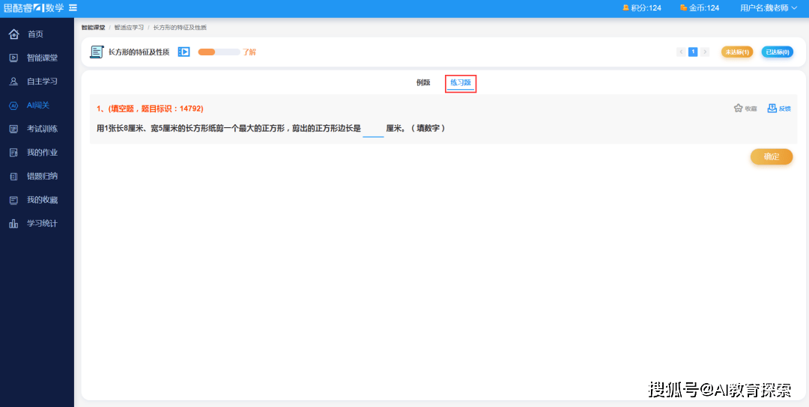Expand the 用户名:魏老师 dropdown
The width and height of the screenshot is (809, 407).
(769, 7)
